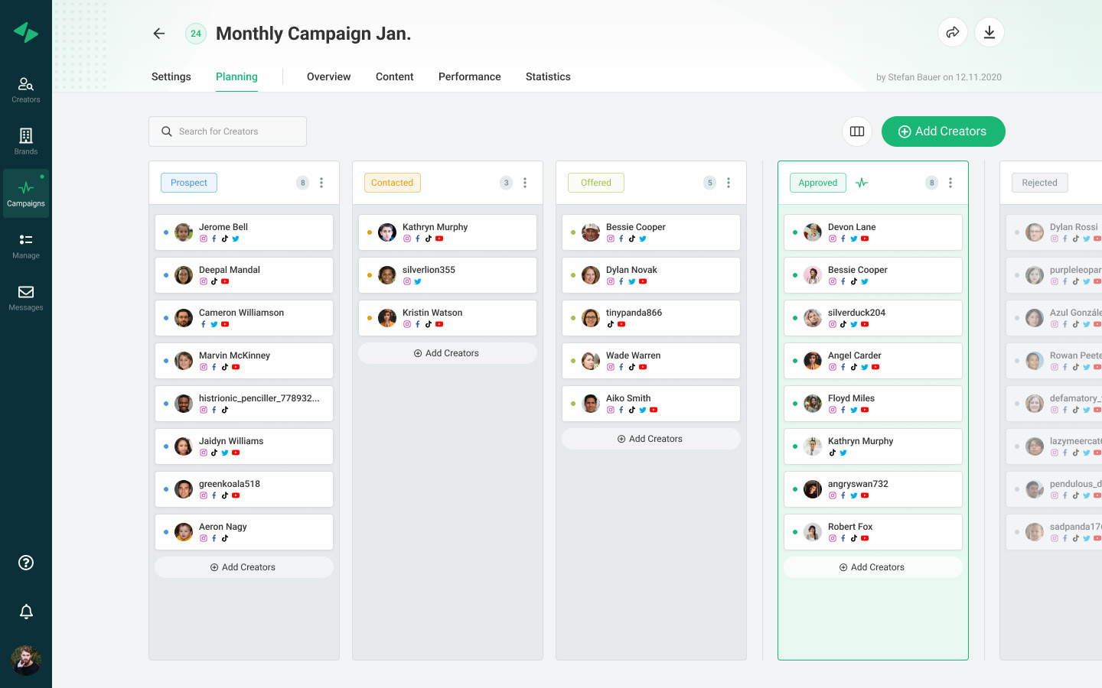Download the campaign with the download icon
Viewport: 1102px width, 688px height.
point(990,32)
